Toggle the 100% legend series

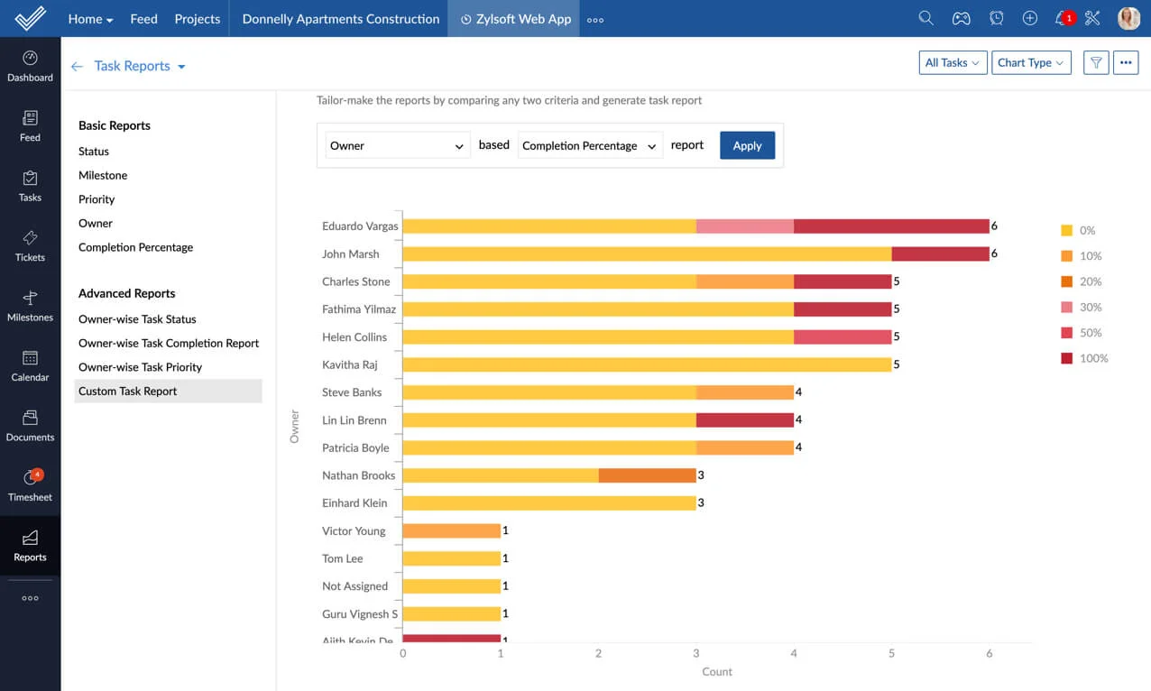[x=1083, y=358]
